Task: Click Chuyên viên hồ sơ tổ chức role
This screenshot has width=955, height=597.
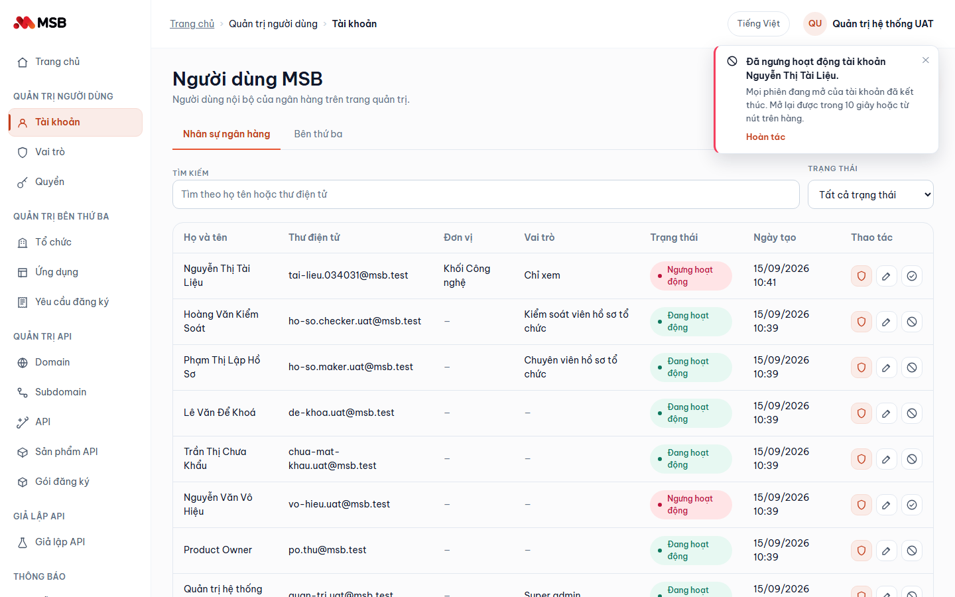Action: (570, 367)
